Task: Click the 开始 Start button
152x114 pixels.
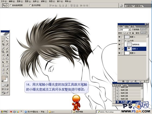Action: [x=4, y=112]
